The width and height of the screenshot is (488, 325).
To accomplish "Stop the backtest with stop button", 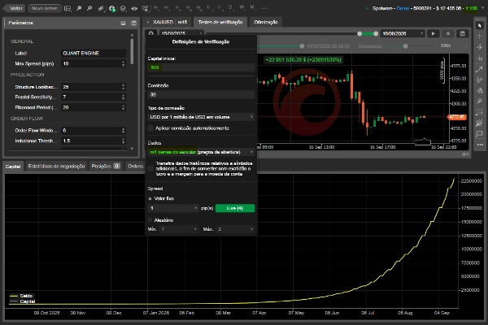I will pyautogui.click(x=448, y=33).
